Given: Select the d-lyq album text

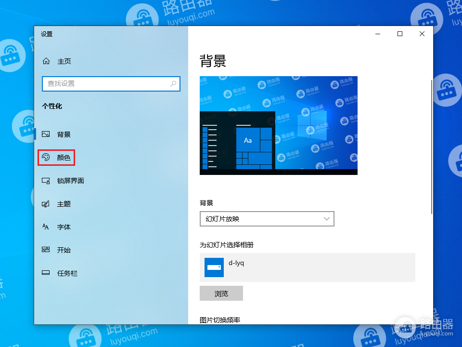Looking at the screenshot, I should tap(236, 263).
